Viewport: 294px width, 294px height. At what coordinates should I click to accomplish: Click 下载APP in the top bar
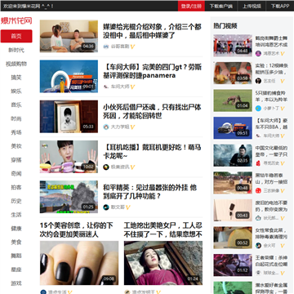click(280, 6)
